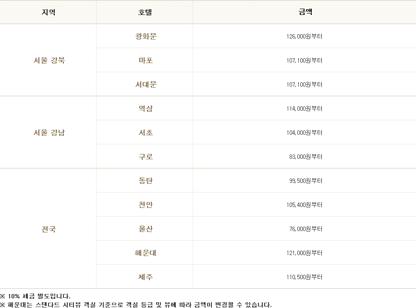Click the 호텔 column header
This screenshot has height=308, width=416.
[145, 12]
